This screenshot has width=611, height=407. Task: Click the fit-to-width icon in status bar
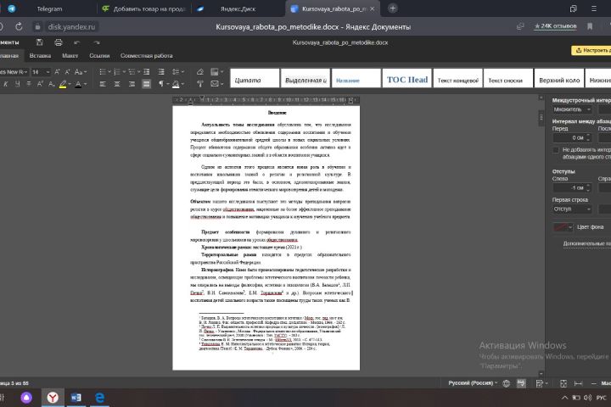point(578,383)
